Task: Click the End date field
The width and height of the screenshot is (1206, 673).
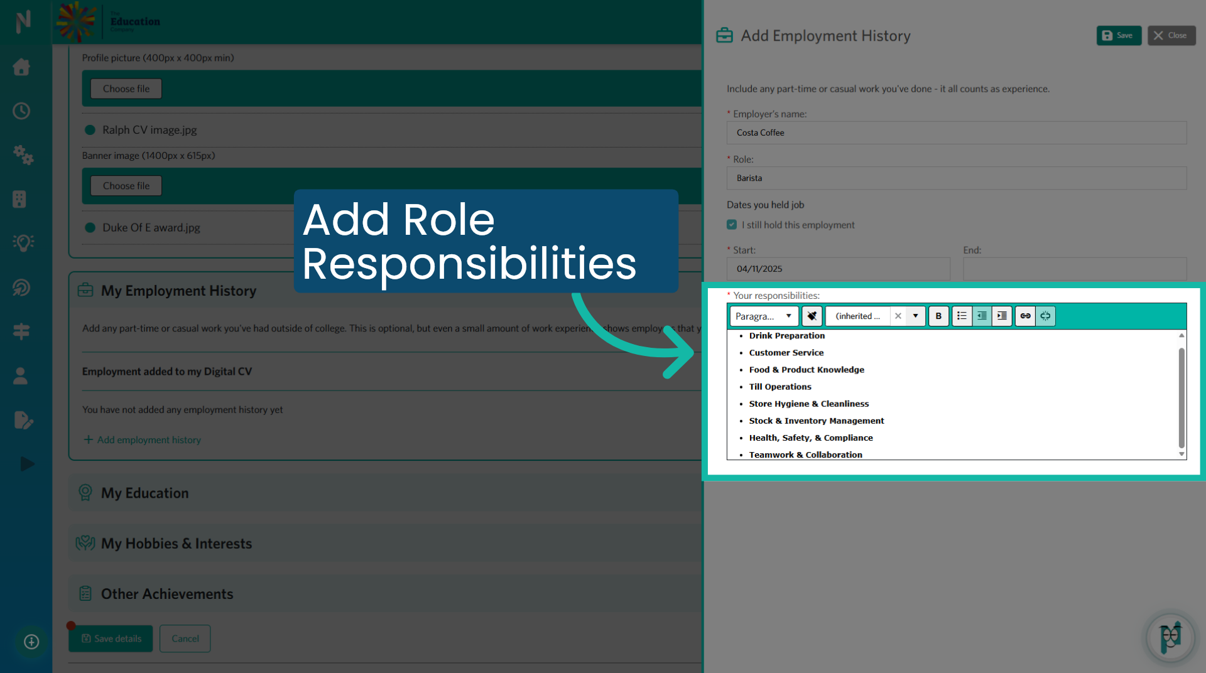Action: [x=1075, y=269]
